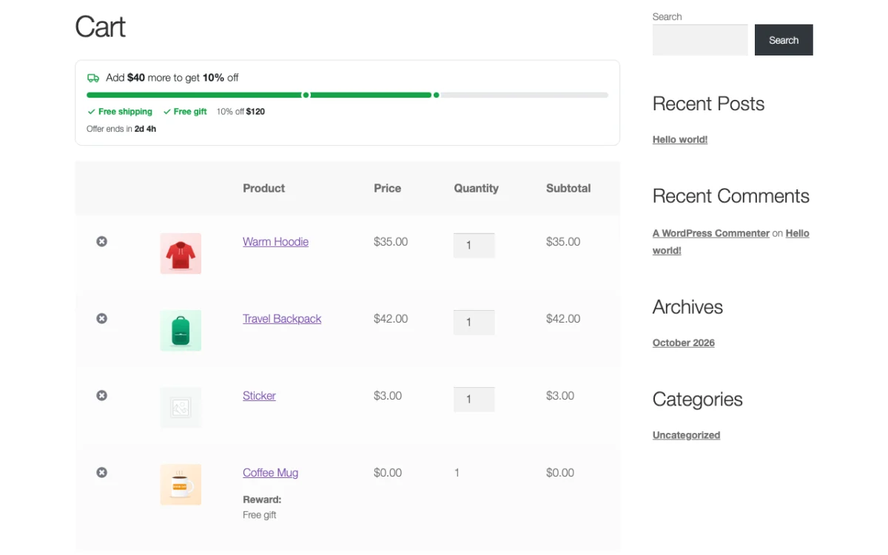Click the '10% off $120' milestone label

[240, 112]
